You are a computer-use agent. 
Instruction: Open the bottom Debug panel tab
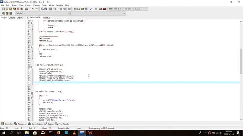49,124
